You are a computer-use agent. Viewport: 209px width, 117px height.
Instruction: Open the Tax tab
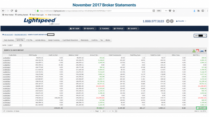pyautogui.click(x=102, y=40)
